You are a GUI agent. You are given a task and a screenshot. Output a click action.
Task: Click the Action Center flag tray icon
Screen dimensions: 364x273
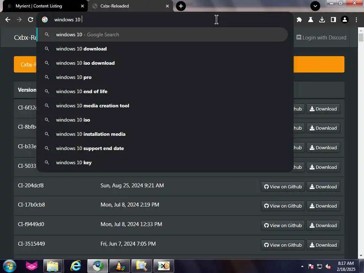[311, 266]
